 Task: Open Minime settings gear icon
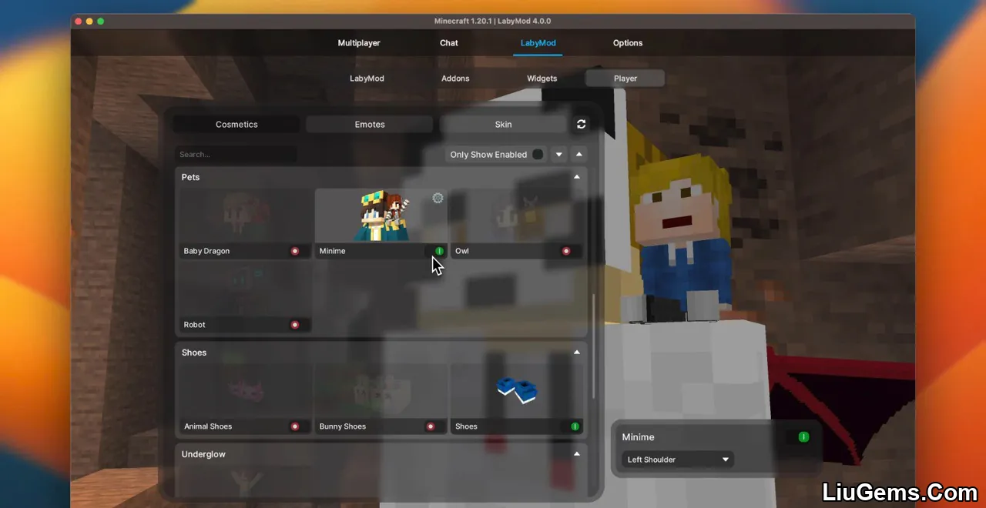(438, 198)
